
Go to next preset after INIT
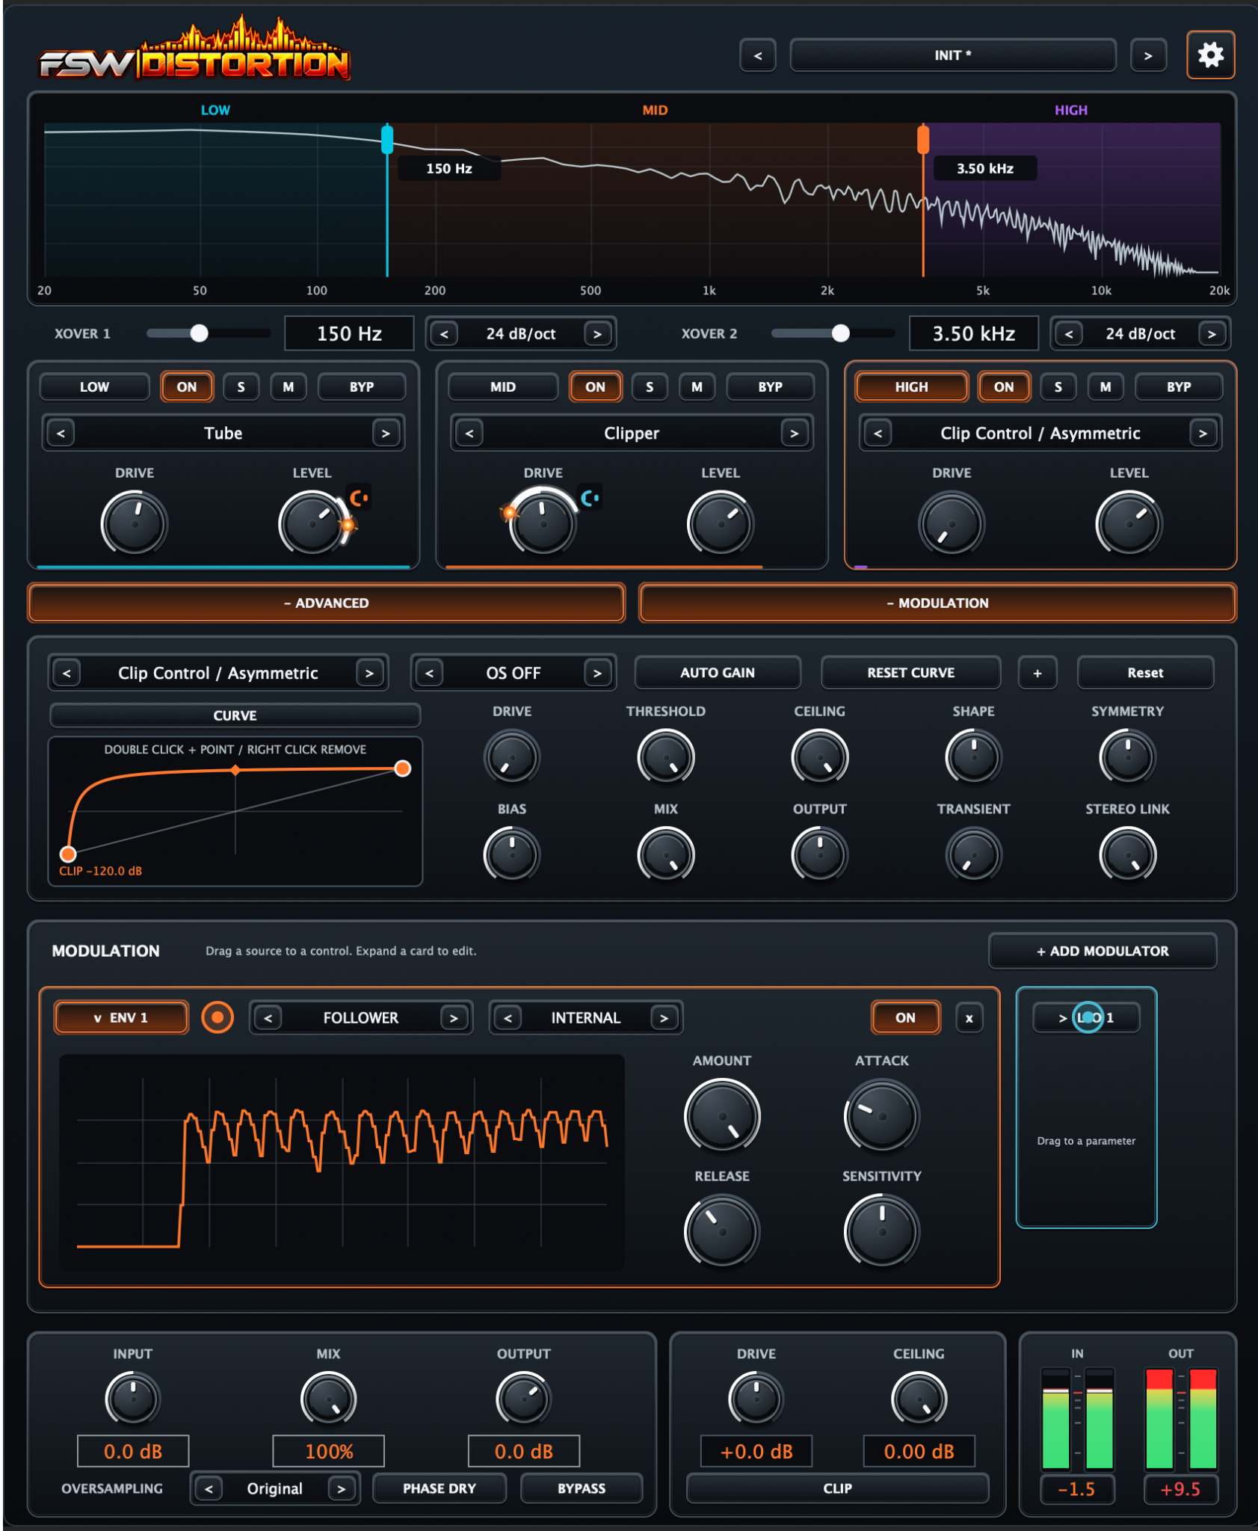point(1147,55)
